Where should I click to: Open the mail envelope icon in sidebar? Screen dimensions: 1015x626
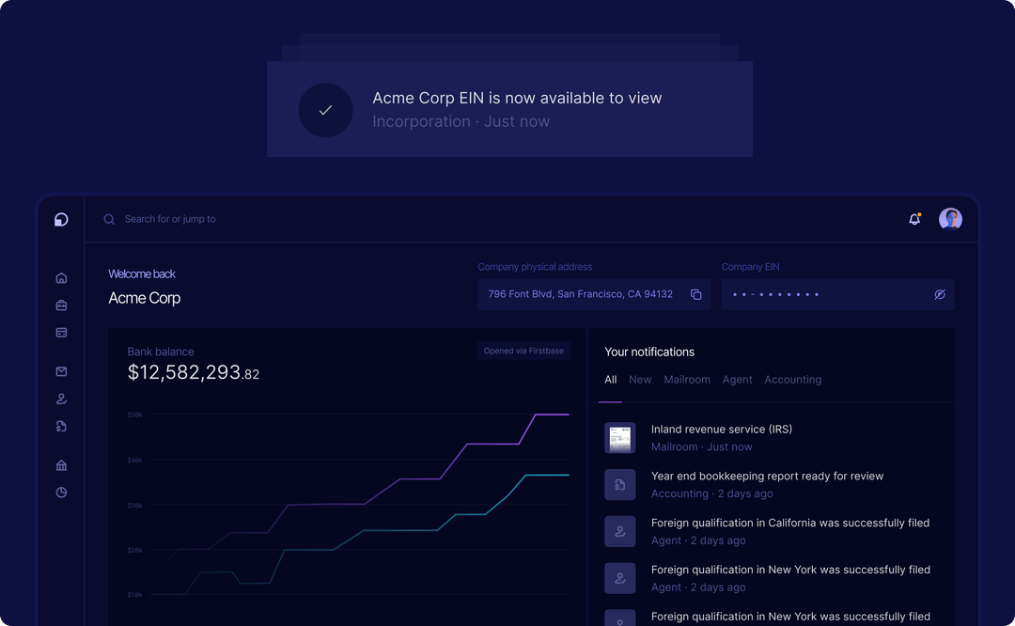point(61,370)
